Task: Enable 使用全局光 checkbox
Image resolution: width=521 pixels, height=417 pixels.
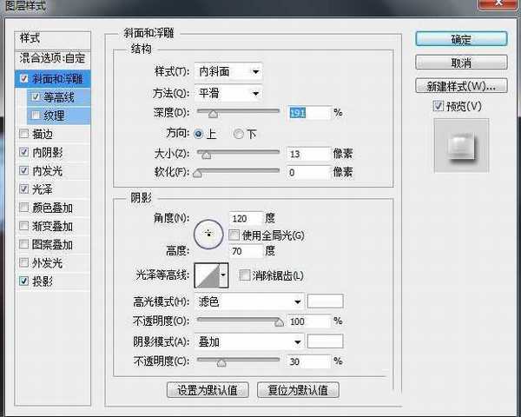Action: pyautogui.click(x=234, y=235)
